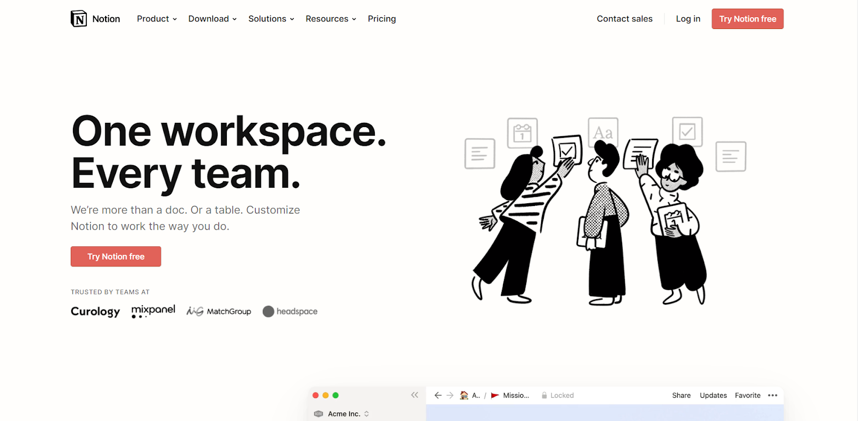The image size is (858, 421).
Task: Expand the Resources menu
Action: (x=331, y=19)
